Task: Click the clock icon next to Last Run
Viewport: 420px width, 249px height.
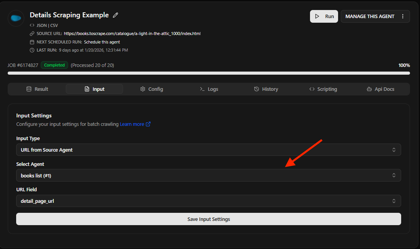Action: 32,50
